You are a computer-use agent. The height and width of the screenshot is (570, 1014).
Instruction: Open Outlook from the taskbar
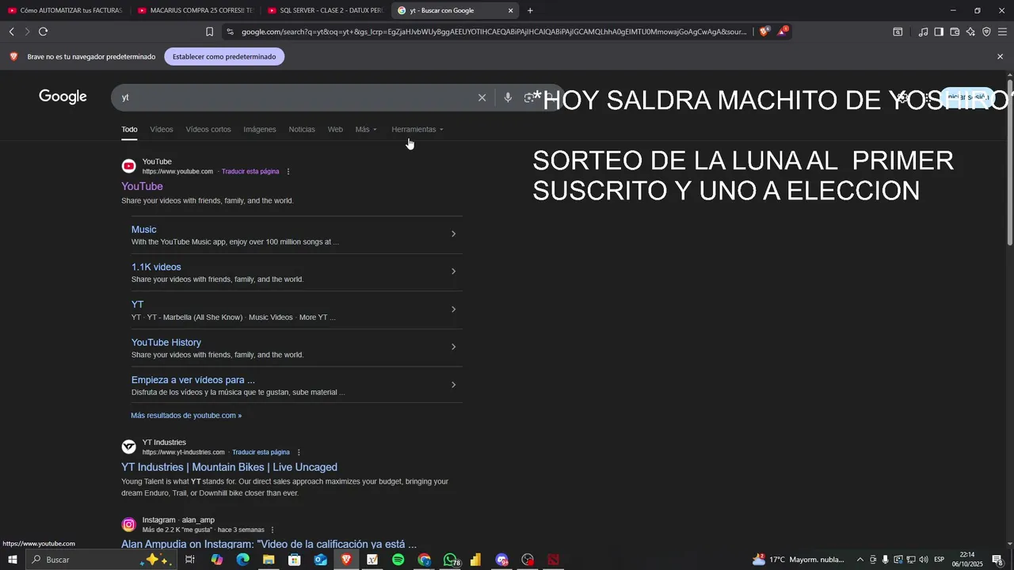click(320, 560)
